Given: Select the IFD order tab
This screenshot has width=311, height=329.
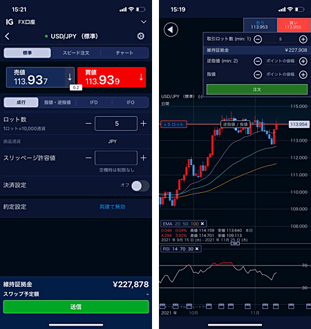Looking at the screenshot, I should 94,102.
